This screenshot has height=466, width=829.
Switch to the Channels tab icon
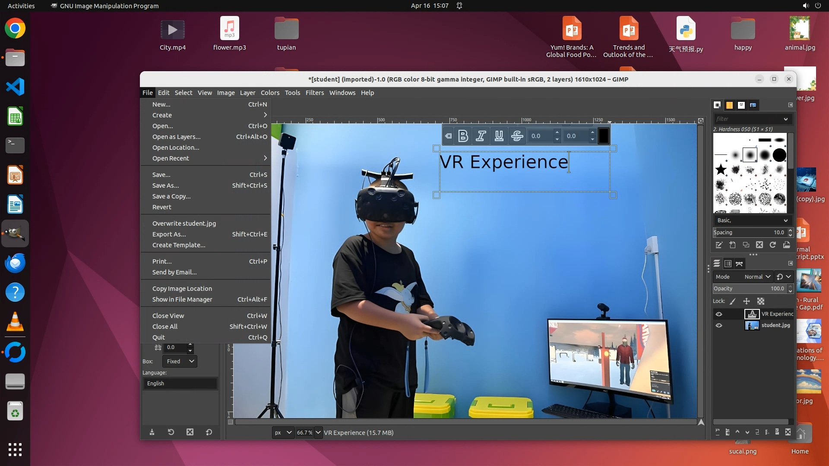pos(728,264)
